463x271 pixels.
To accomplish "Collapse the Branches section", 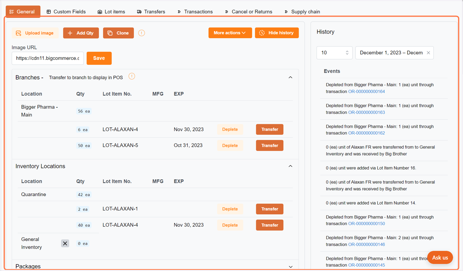I will [x=291, y=78].
